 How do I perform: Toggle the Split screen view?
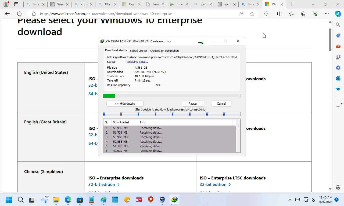pos(279,14)
